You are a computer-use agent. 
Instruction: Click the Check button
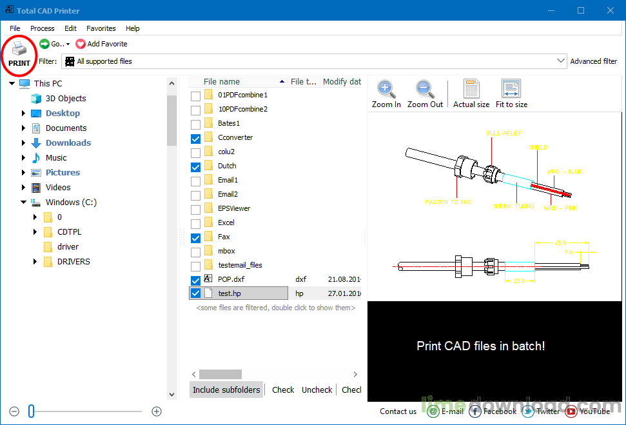point(283,390)
